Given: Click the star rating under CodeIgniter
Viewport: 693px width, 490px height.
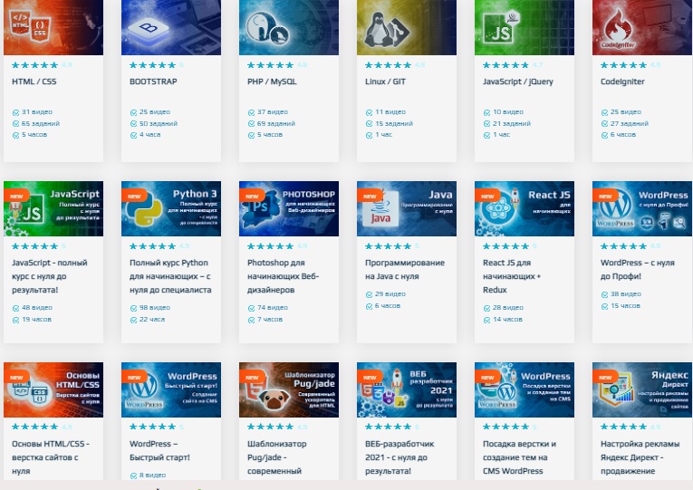Looking at the screenshot, I should point(623,65).
